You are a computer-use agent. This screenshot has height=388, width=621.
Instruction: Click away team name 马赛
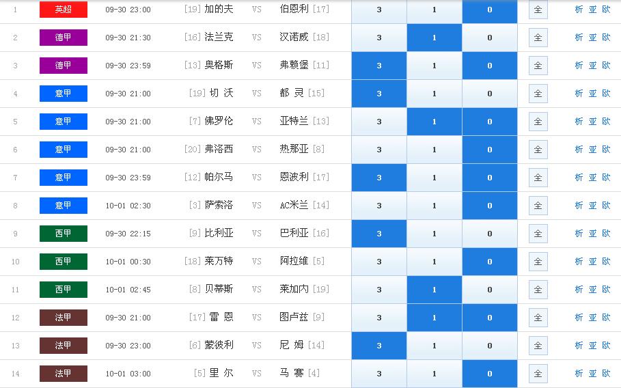[x=292, y=373]
